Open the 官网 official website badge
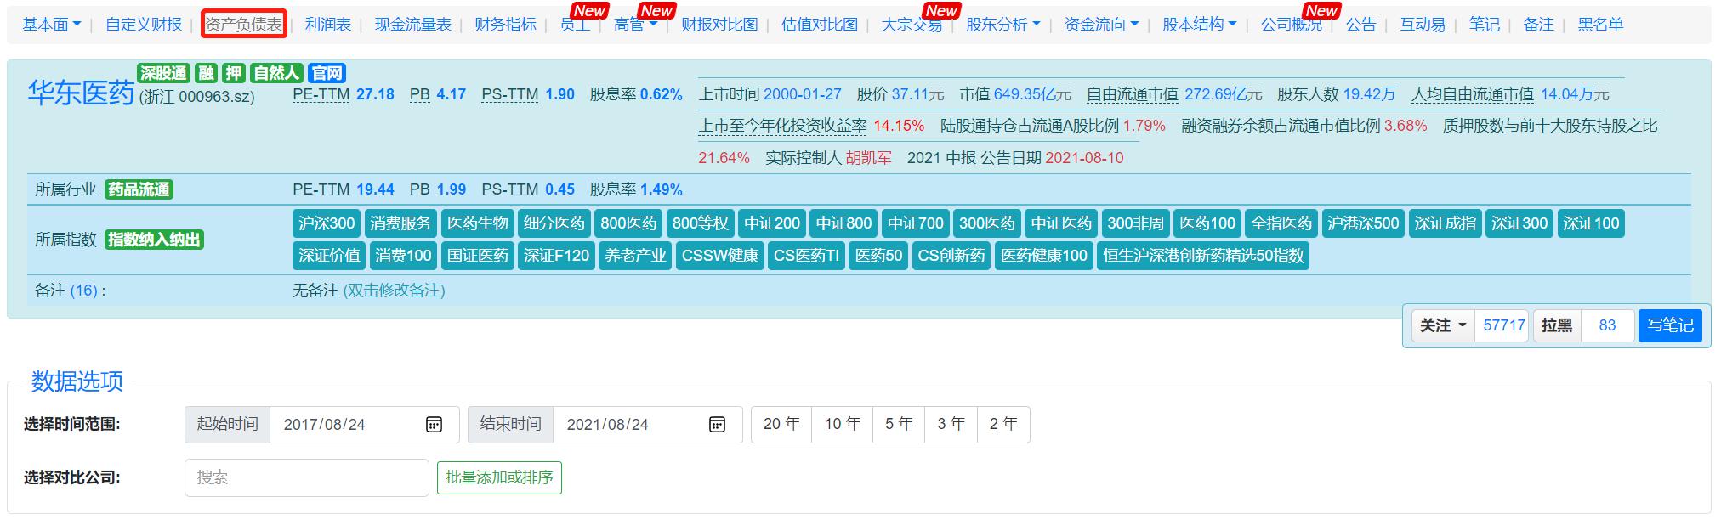This screenshot has width=1721, height=525. (327, 73)
